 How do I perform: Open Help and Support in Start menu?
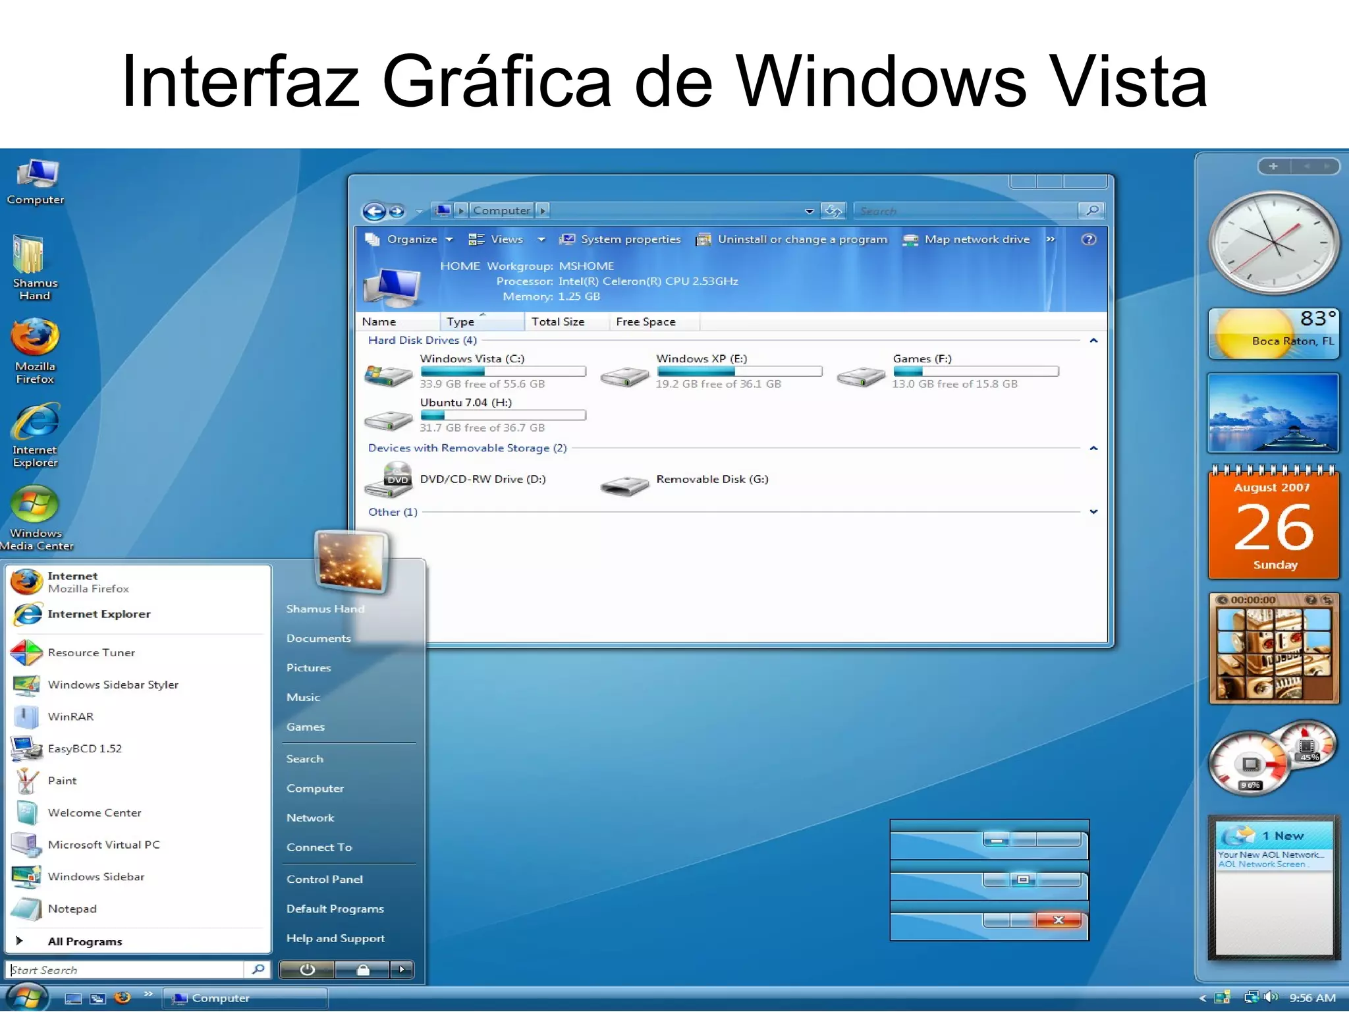click(x=335, y=939)
